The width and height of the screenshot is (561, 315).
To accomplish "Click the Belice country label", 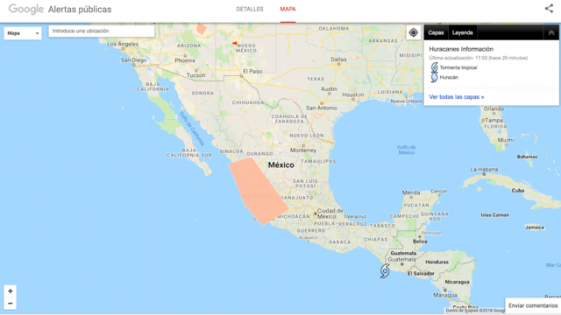I will coord(420,241).
